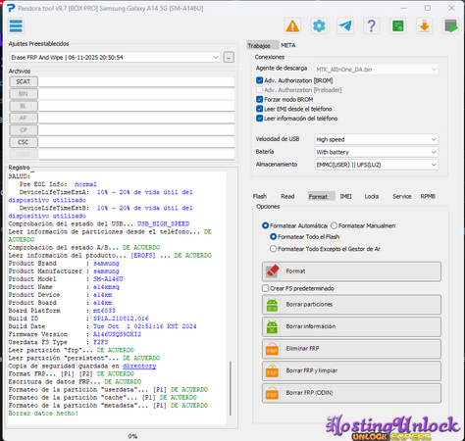Viewport: 465px width, 441px height.
Task: Click the orange download arrow icon
Action: (425, 26)
